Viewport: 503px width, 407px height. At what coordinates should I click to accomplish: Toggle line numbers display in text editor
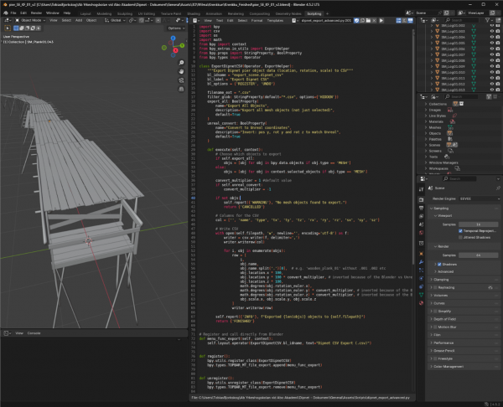(x=399, y=20)
